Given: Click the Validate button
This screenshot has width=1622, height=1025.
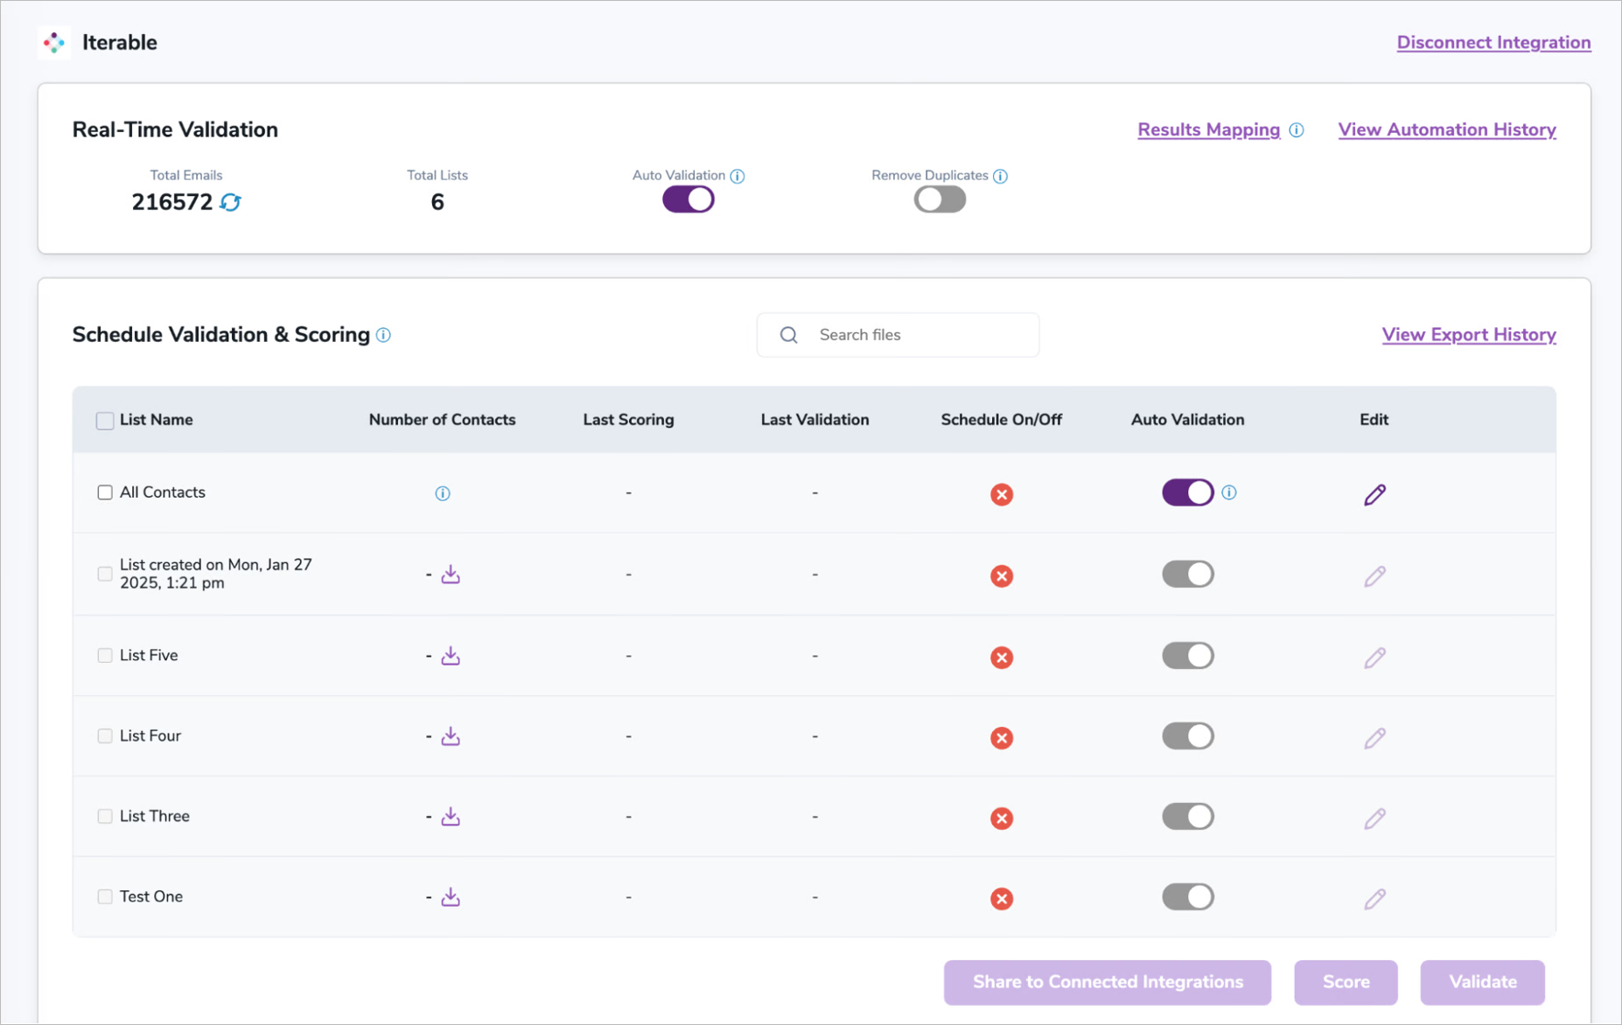Looking at the screenshot, I should coord(1483,982).
